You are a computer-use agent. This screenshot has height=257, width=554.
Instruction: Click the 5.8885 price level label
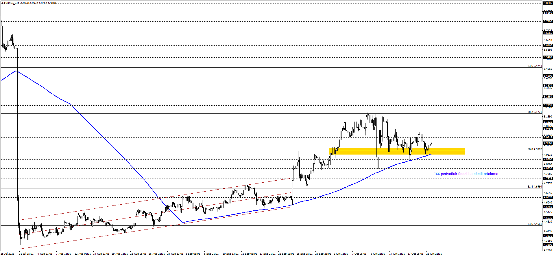(x=548, y=3)
